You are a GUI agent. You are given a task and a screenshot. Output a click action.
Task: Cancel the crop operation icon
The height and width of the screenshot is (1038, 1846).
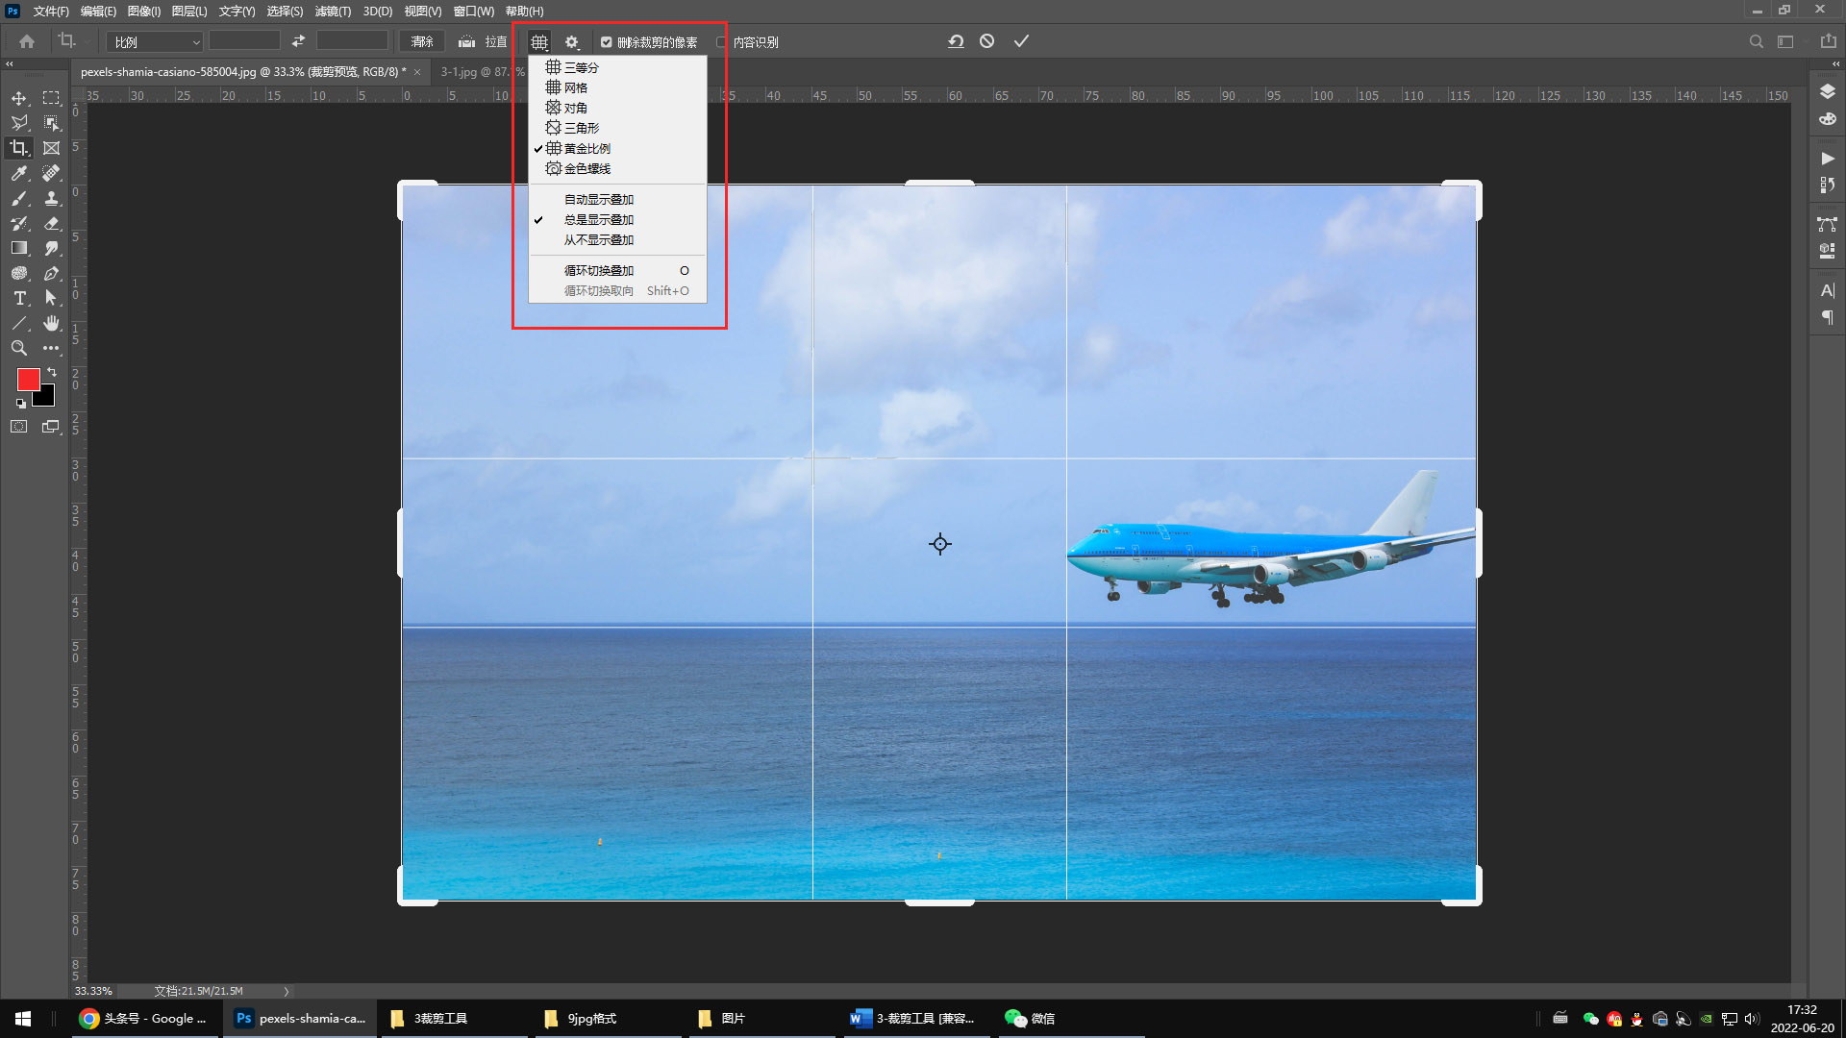[986, 41]
